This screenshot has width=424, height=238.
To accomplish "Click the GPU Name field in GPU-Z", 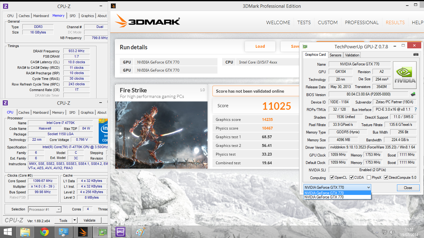I will point(359,64).
